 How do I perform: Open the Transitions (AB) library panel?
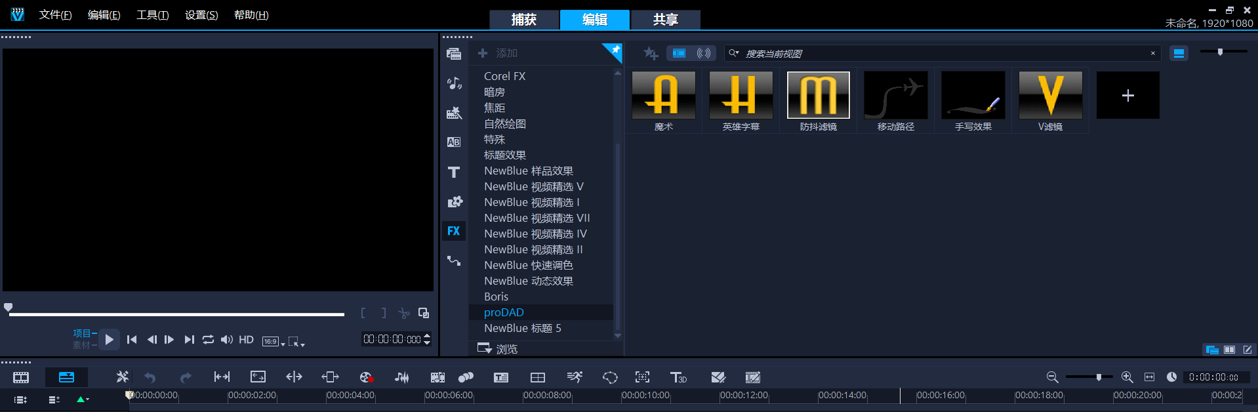tap(453, 142)
